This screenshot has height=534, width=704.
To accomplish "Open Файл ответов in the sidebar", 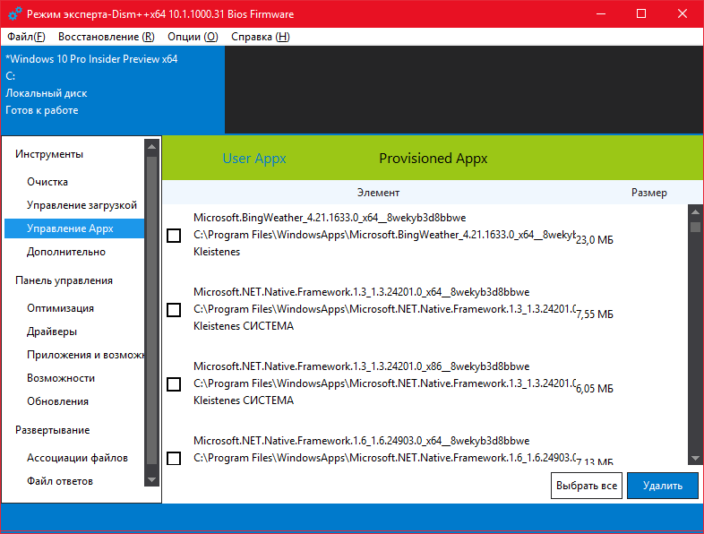I will (60, 482).
